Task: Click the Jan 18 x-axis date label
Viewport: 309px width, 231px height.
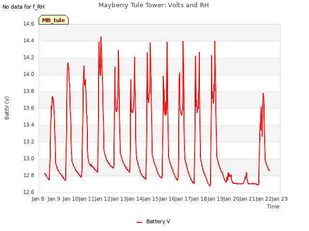Action: (x=199, y=199)
